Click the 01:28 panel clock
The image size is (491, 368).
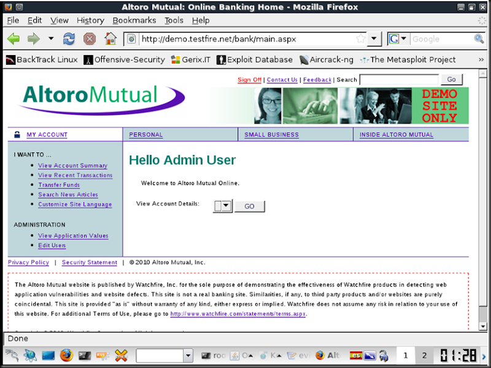point(458,356)
